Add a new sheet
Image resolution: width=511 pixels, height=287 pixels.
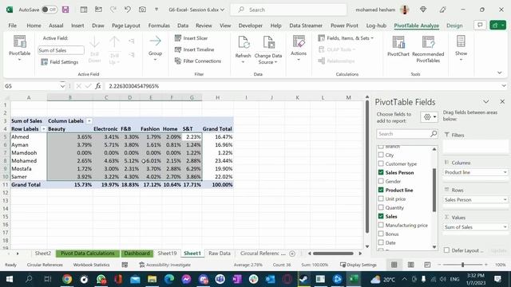292,254
